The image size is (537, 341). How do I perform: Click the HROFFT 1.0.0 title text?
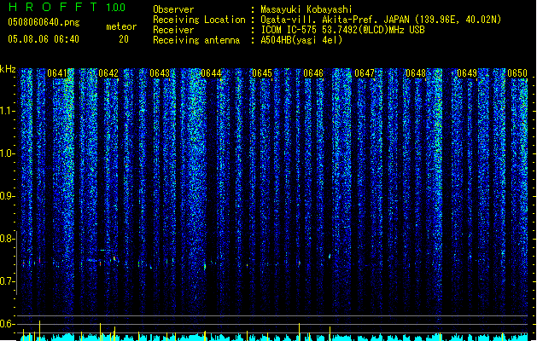click(67, 7)
